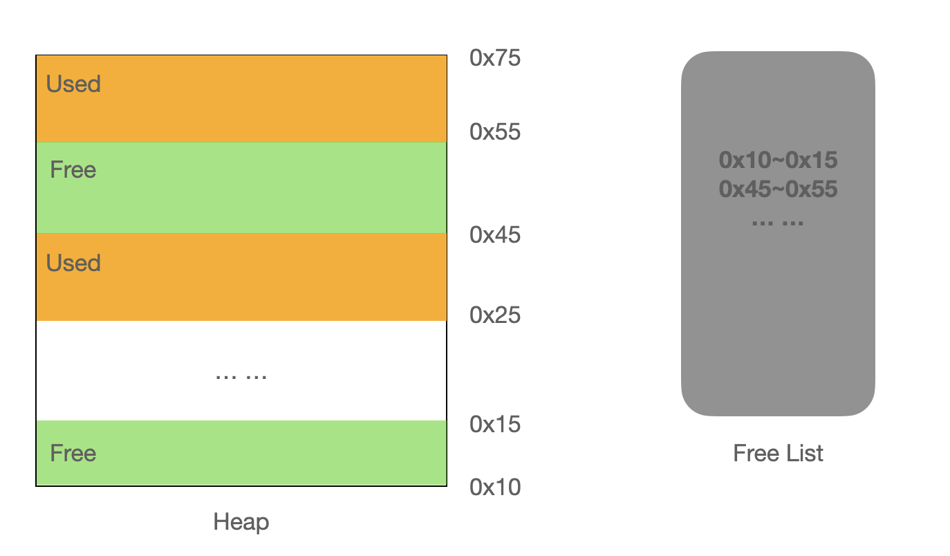Click the 0x45 address label
Screen dimensions: 950x556
(495, 235)
